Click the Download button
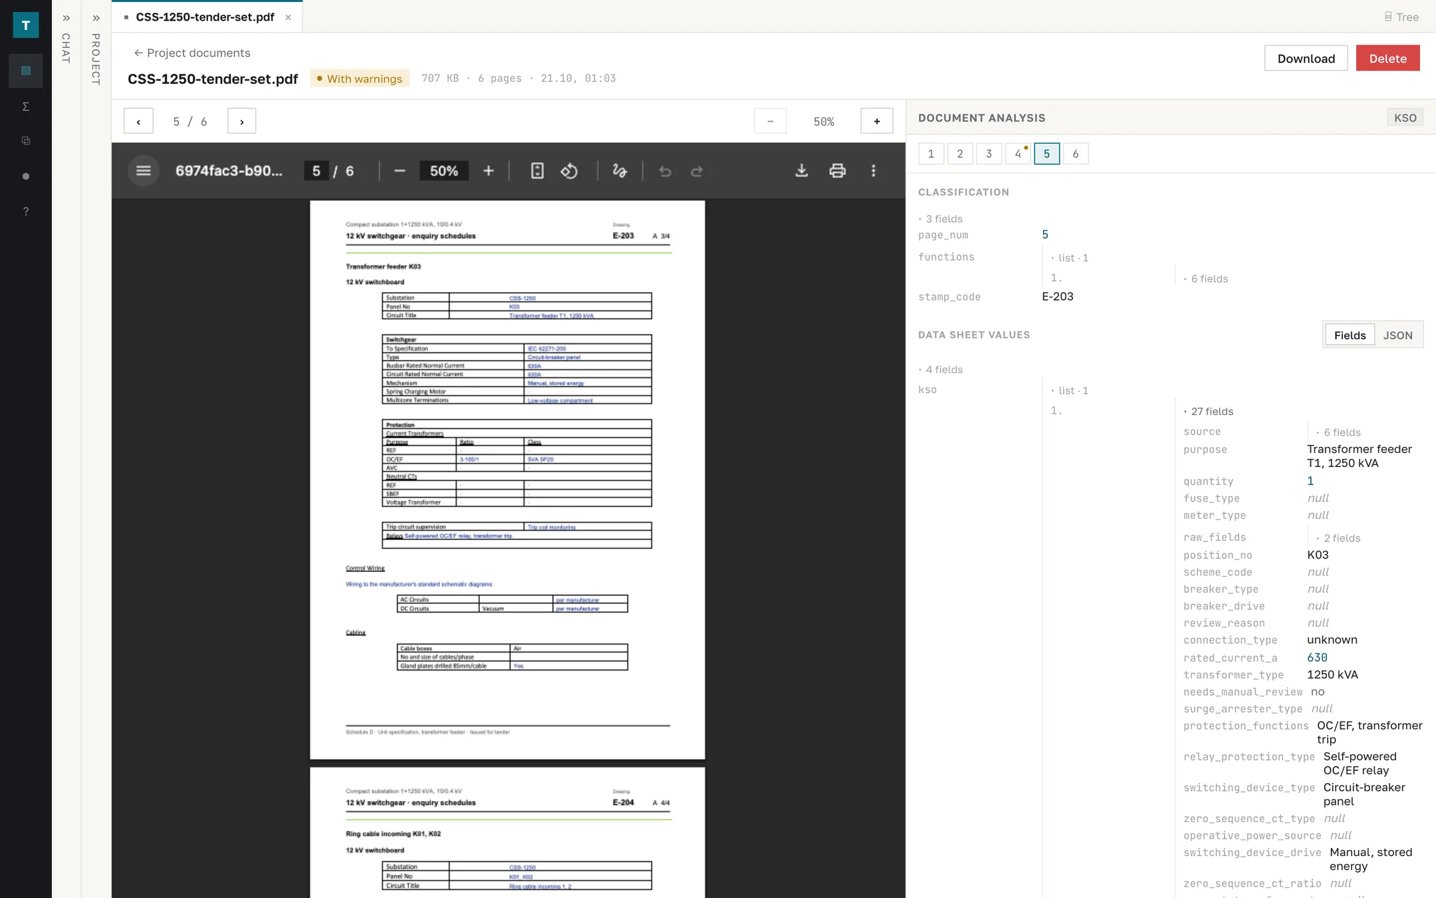The width and height of the screenshot is (1436, 898). click(1306, 58)
